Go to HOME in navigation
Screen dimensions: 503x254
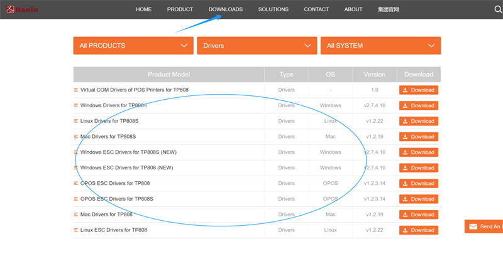(143, 9)
